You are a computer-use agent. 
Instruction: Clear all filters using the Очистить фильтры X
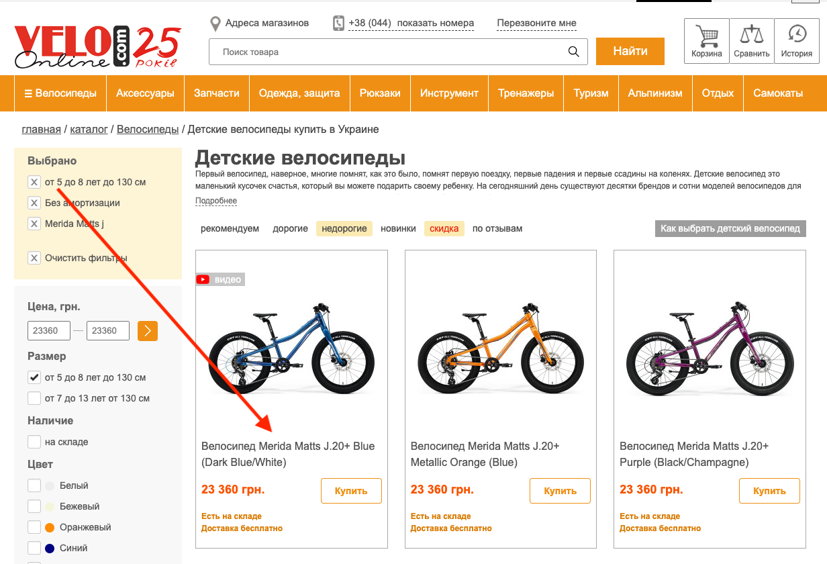[x=34, y=258]
